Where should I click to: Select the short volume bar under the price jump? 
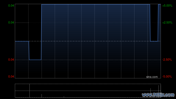click(x=42, y=96)
